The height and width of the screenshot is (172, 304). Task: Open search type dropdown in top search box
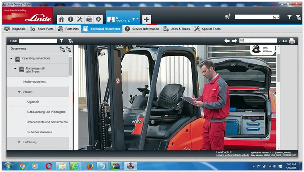276,17
